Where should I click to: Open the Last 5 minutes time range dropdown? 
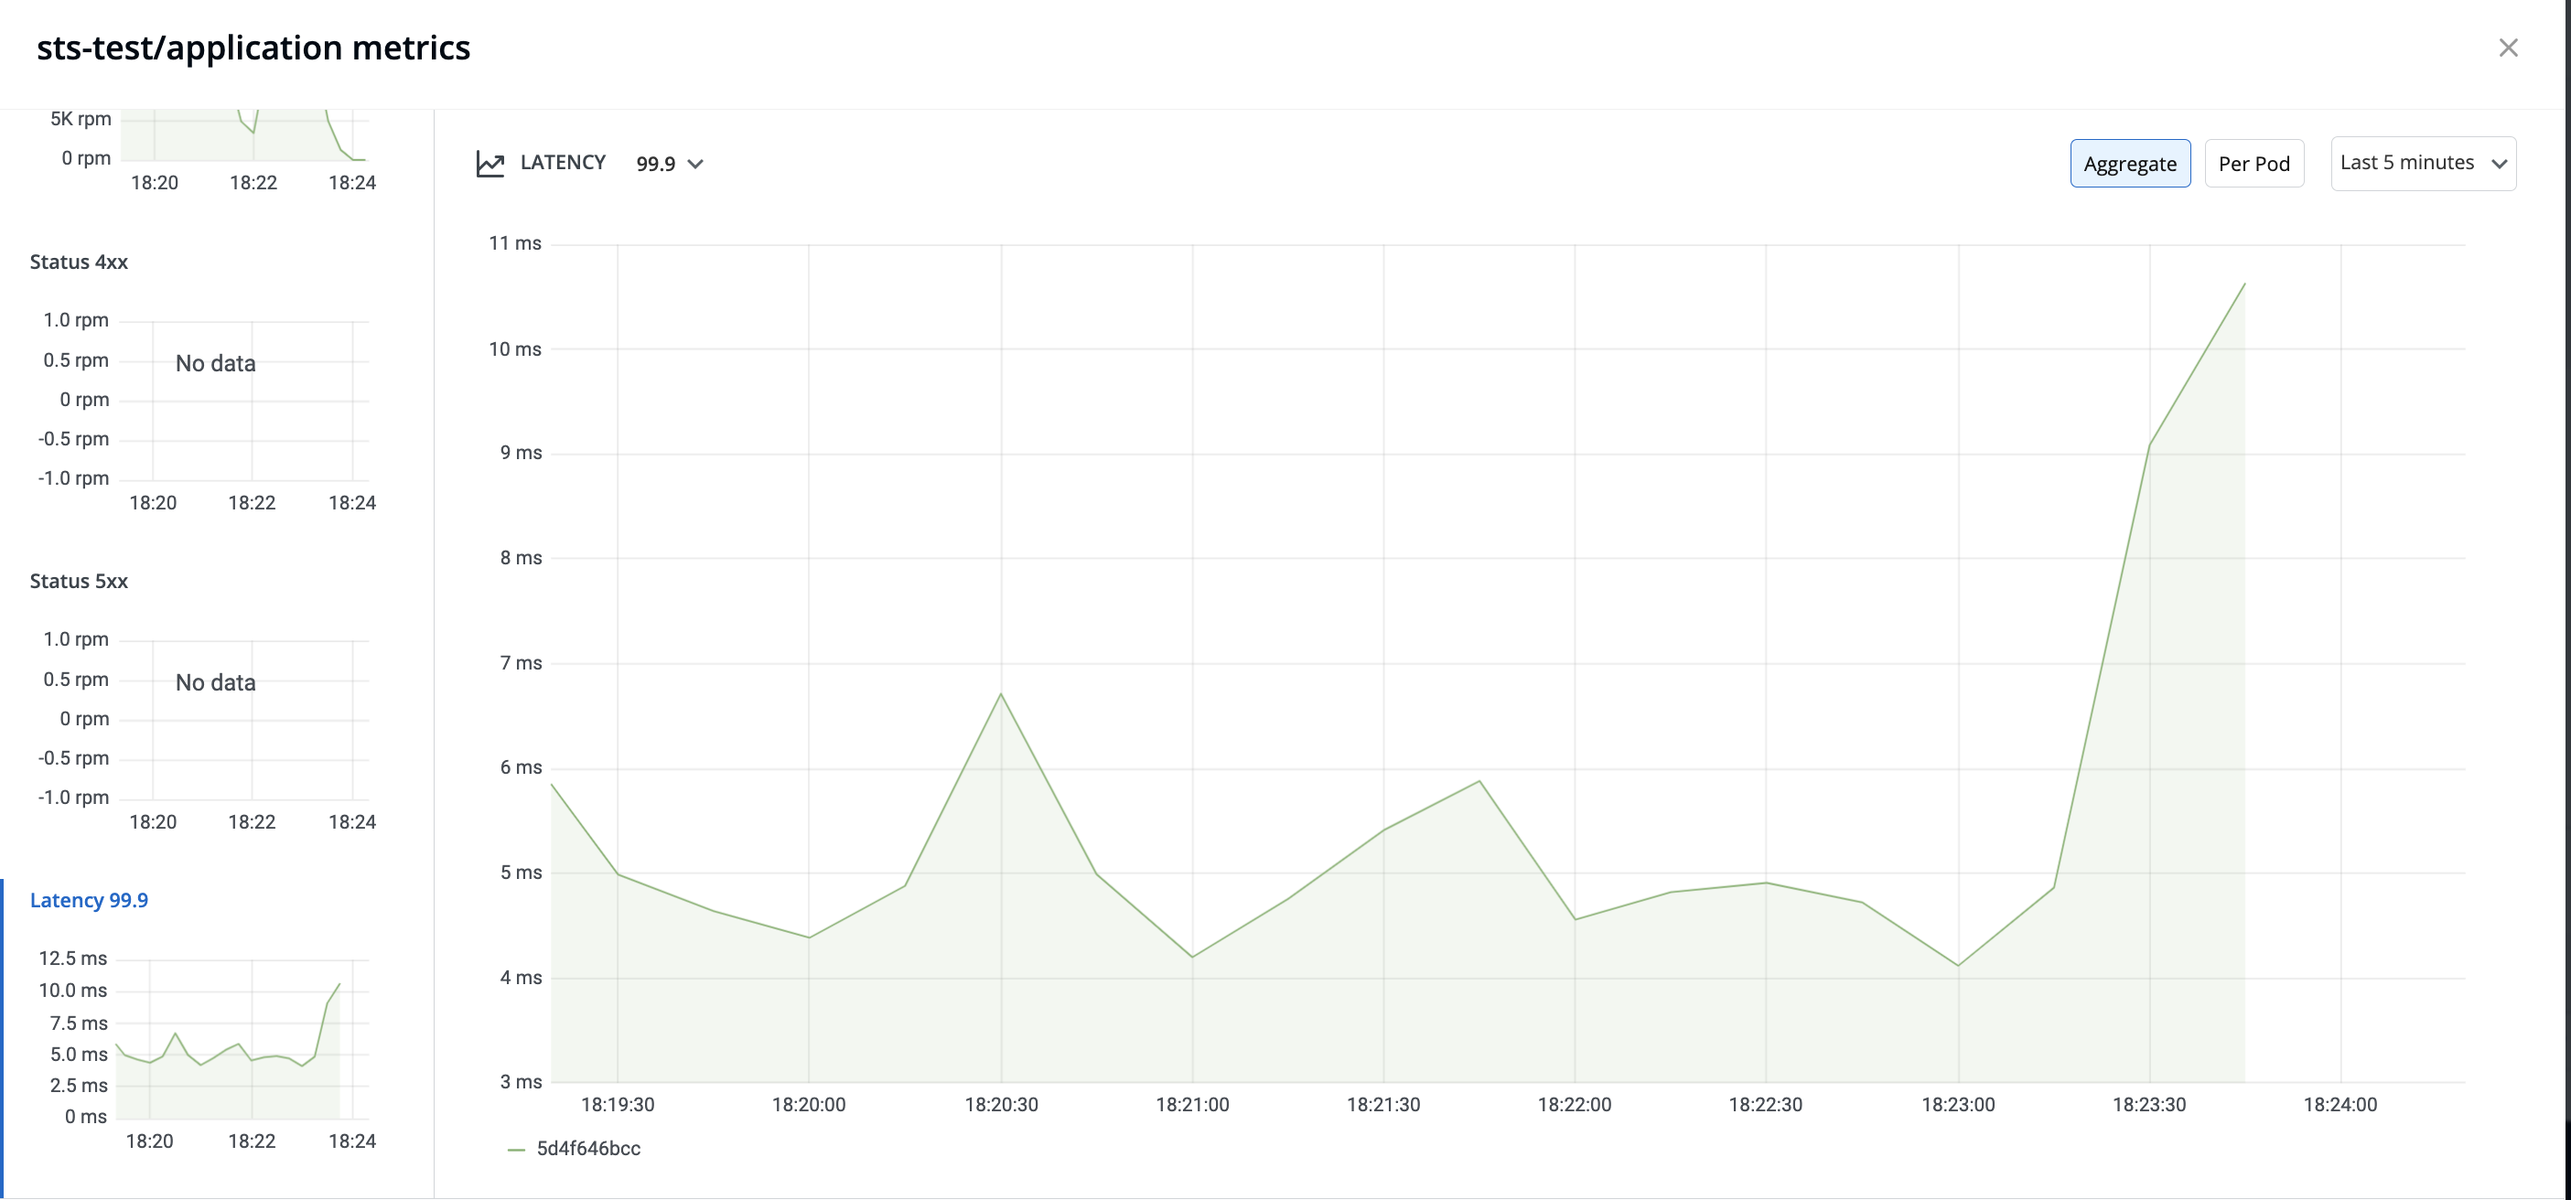point(2422,164)
